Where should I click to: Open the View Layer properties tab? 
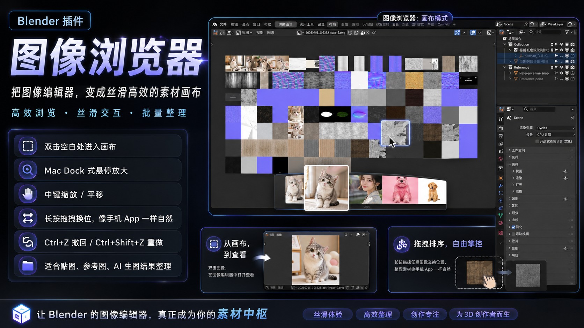pos(501,144)
